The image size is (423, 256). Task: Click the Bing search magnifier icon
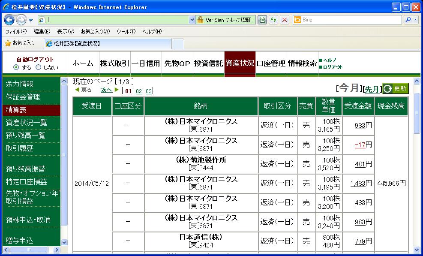[408, 20]
